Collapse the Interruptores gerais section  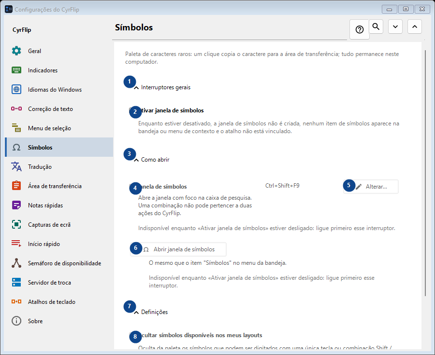(x=136, y=88)
